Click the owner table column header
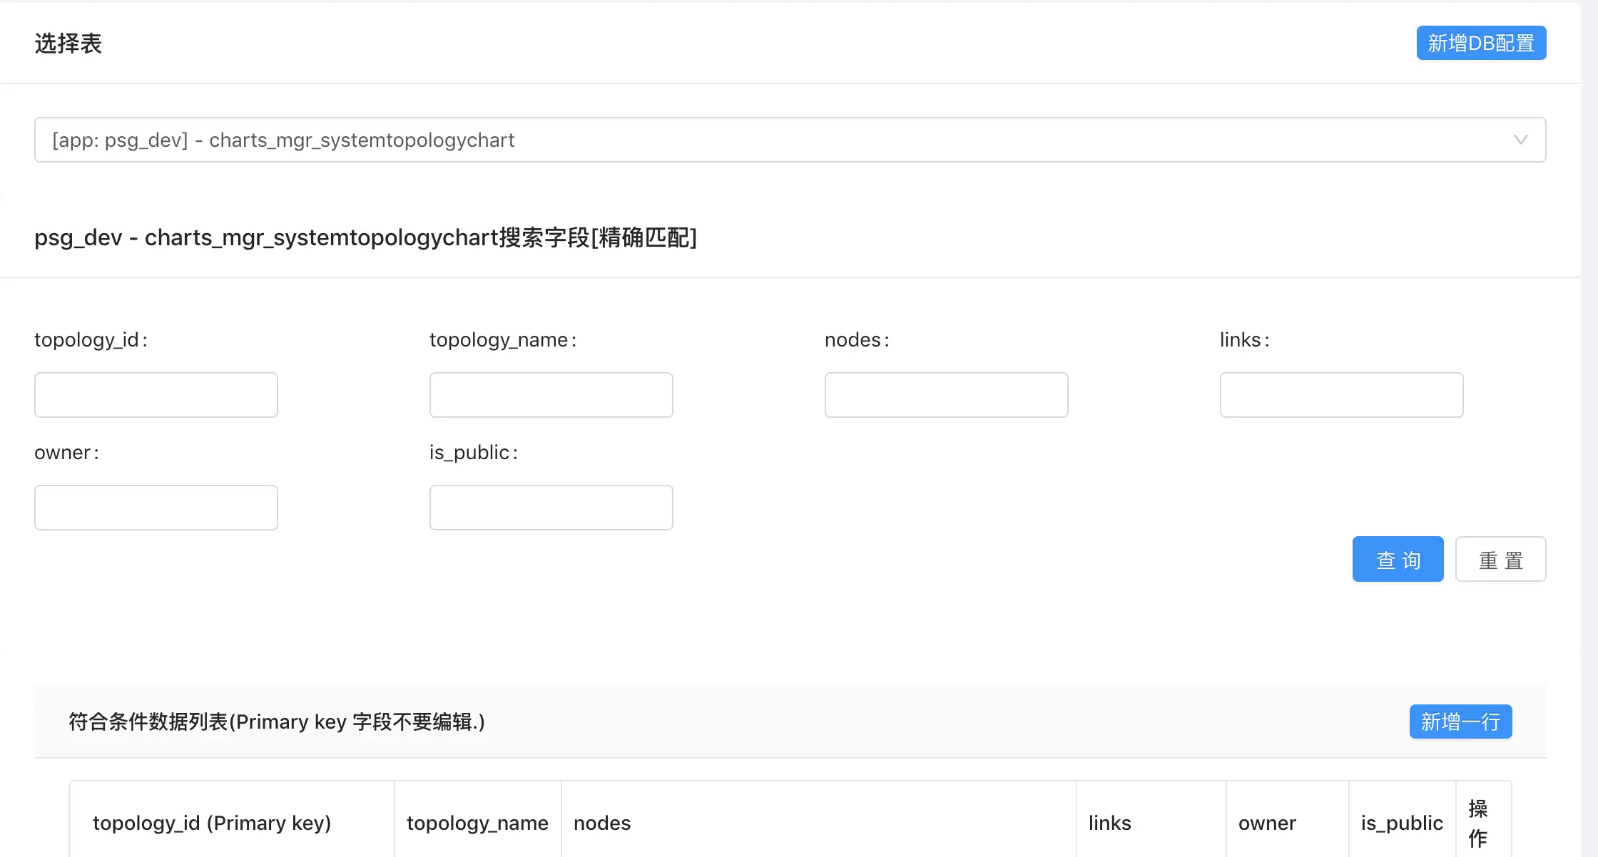The height and width of the screenshot is (857, 1598). coord(1267,823)
